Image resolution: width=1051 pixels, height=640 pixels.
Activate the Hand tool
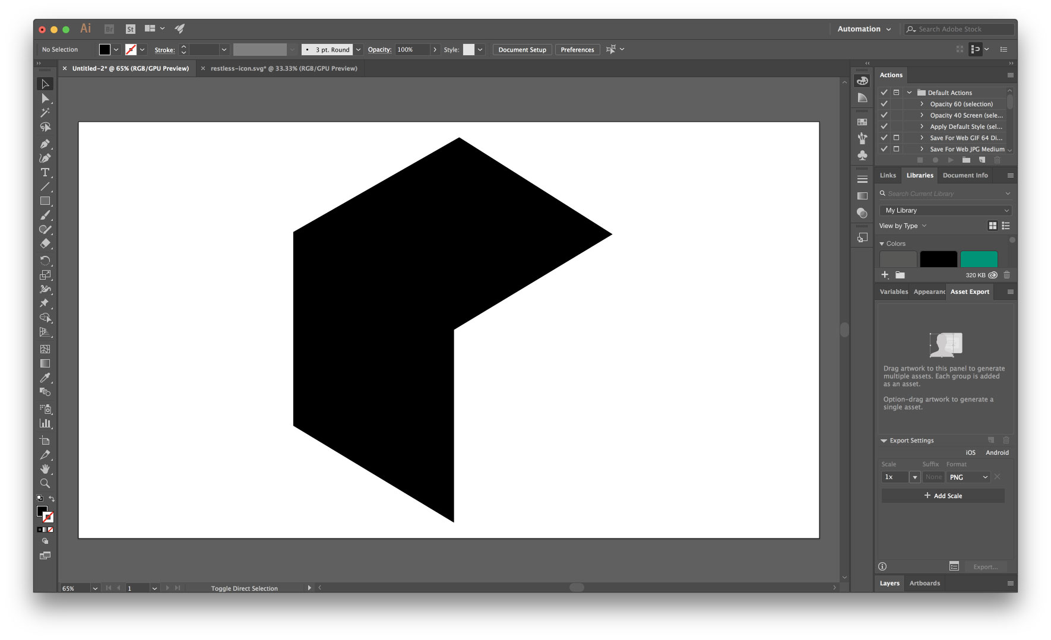(x=45, y=469)
